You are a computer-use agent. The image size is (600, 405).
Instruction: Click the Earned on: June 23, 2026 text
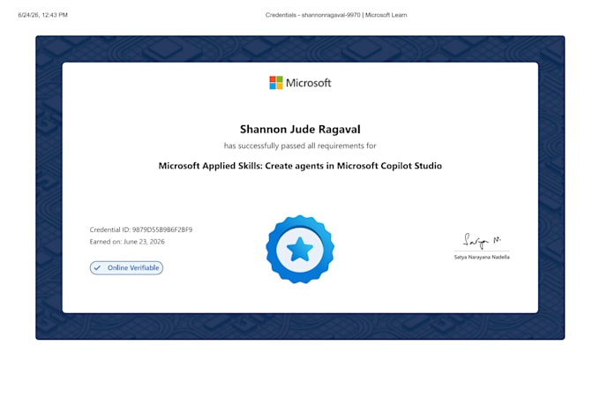127,242
